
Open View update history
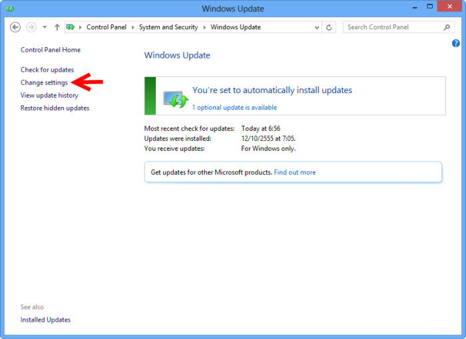click(49, 95)
